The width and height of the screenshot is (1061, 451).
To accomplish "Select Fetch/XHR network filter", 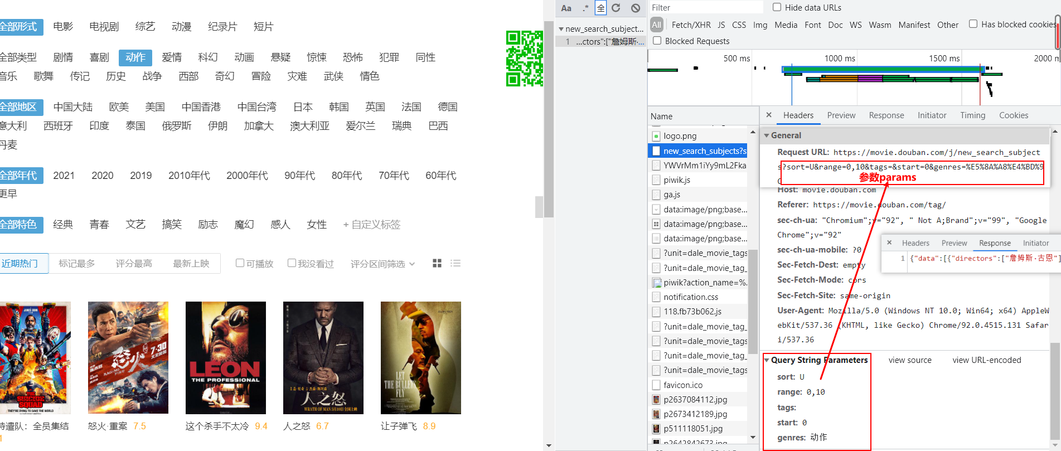I will tap(691, 25).
